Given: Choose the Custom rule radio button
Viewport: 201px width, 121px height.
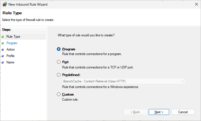Looking at the screenshot, I should (59, 94).
